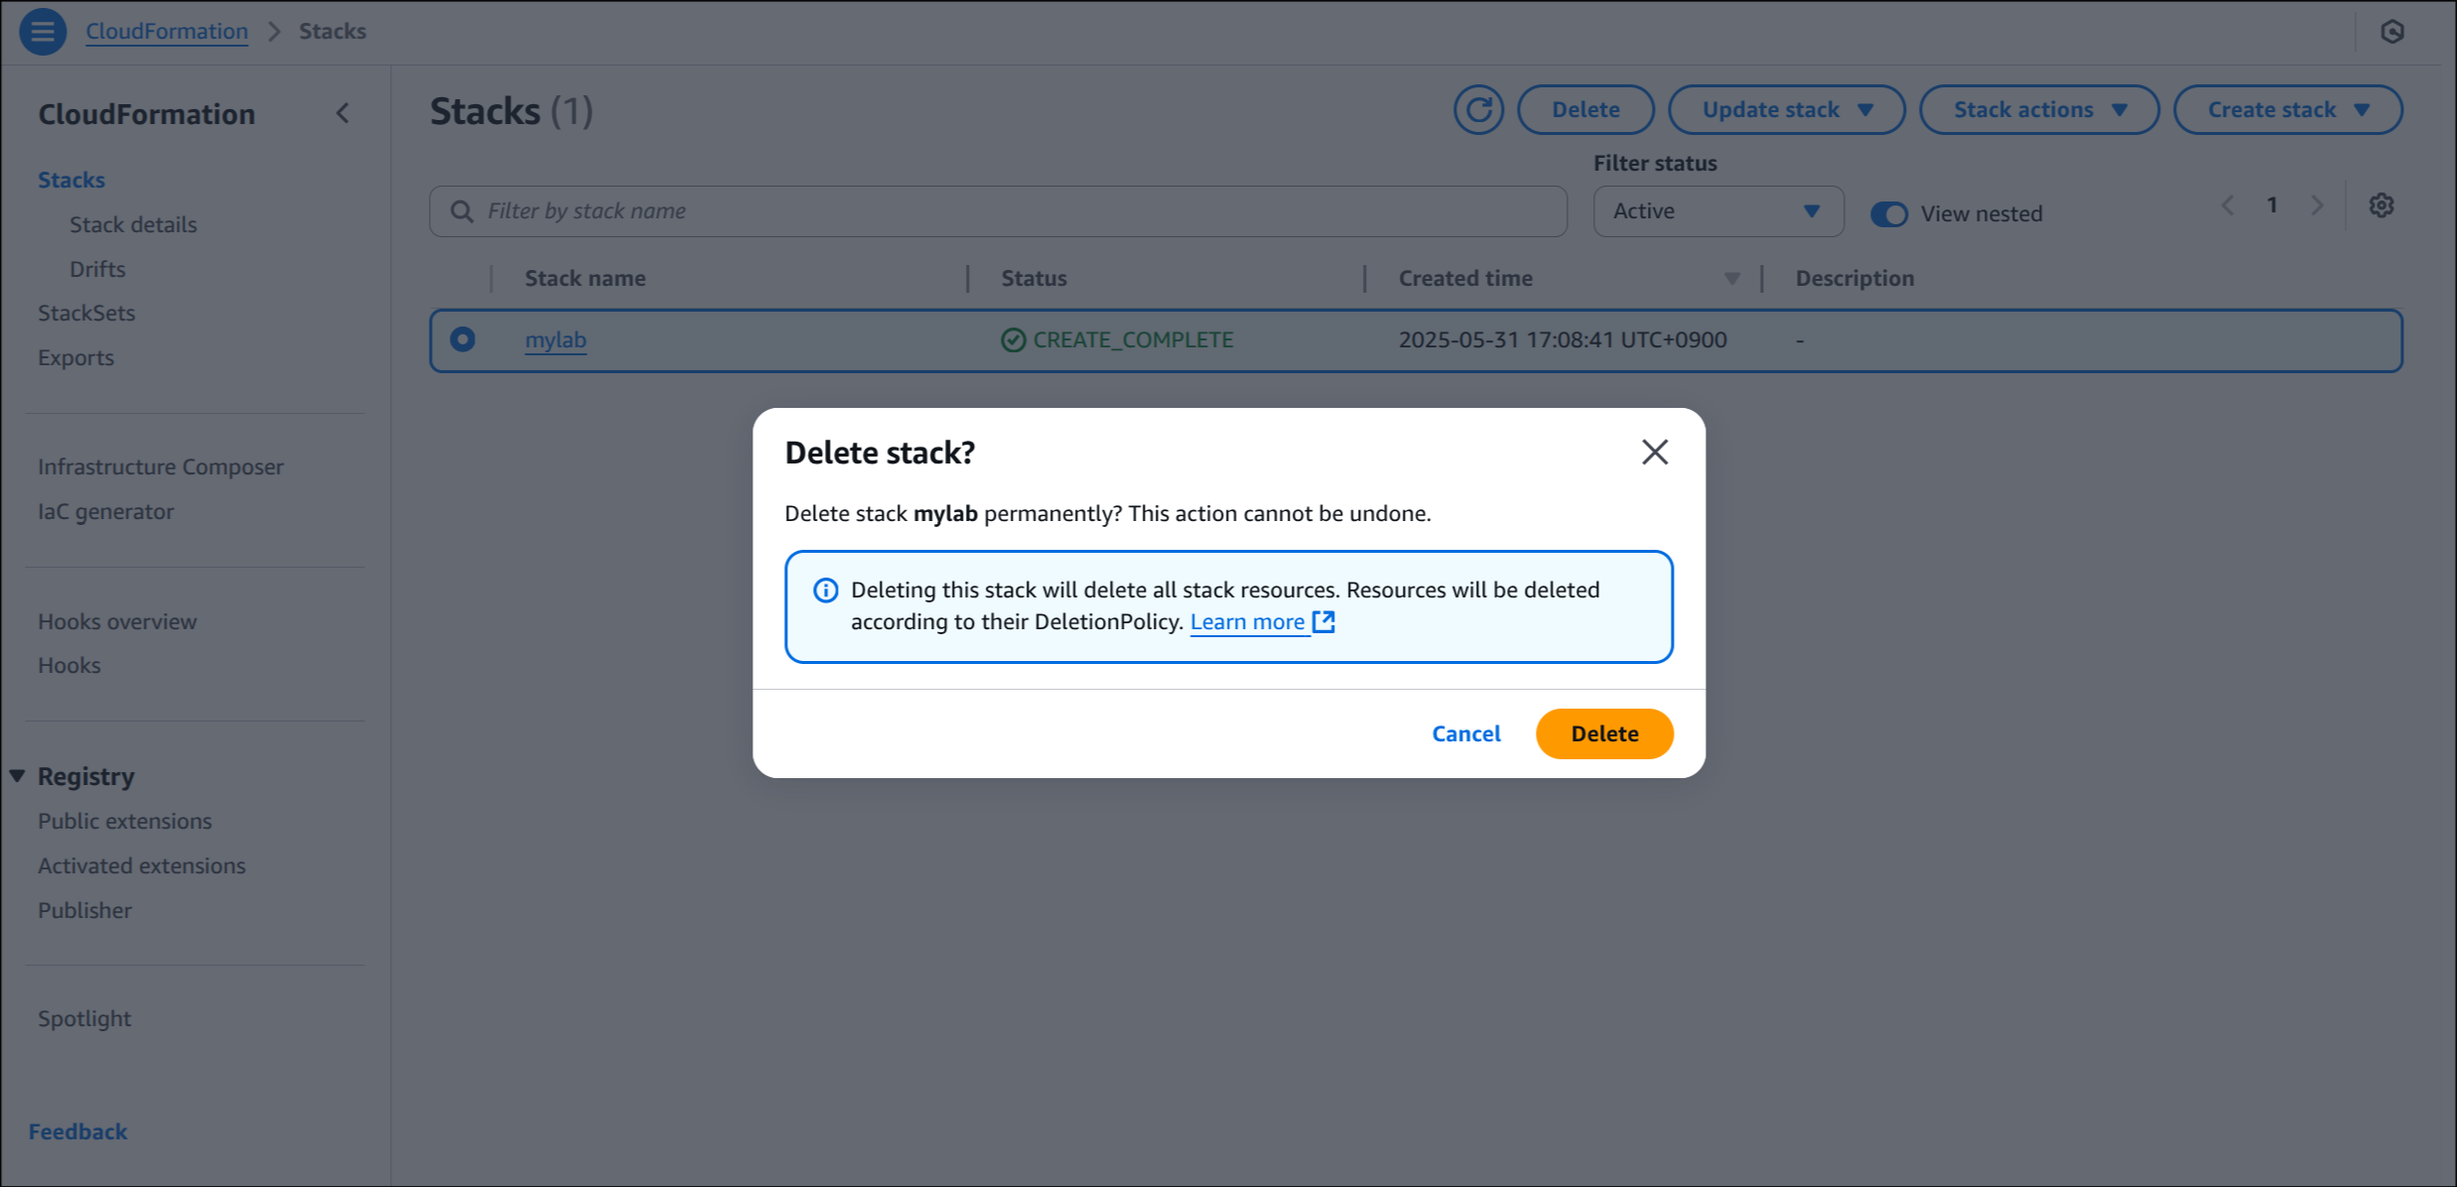Click the CREATE_COMPLETE status check icon
This screenshot has height=1187, width=2457.
coord(1013,340)
